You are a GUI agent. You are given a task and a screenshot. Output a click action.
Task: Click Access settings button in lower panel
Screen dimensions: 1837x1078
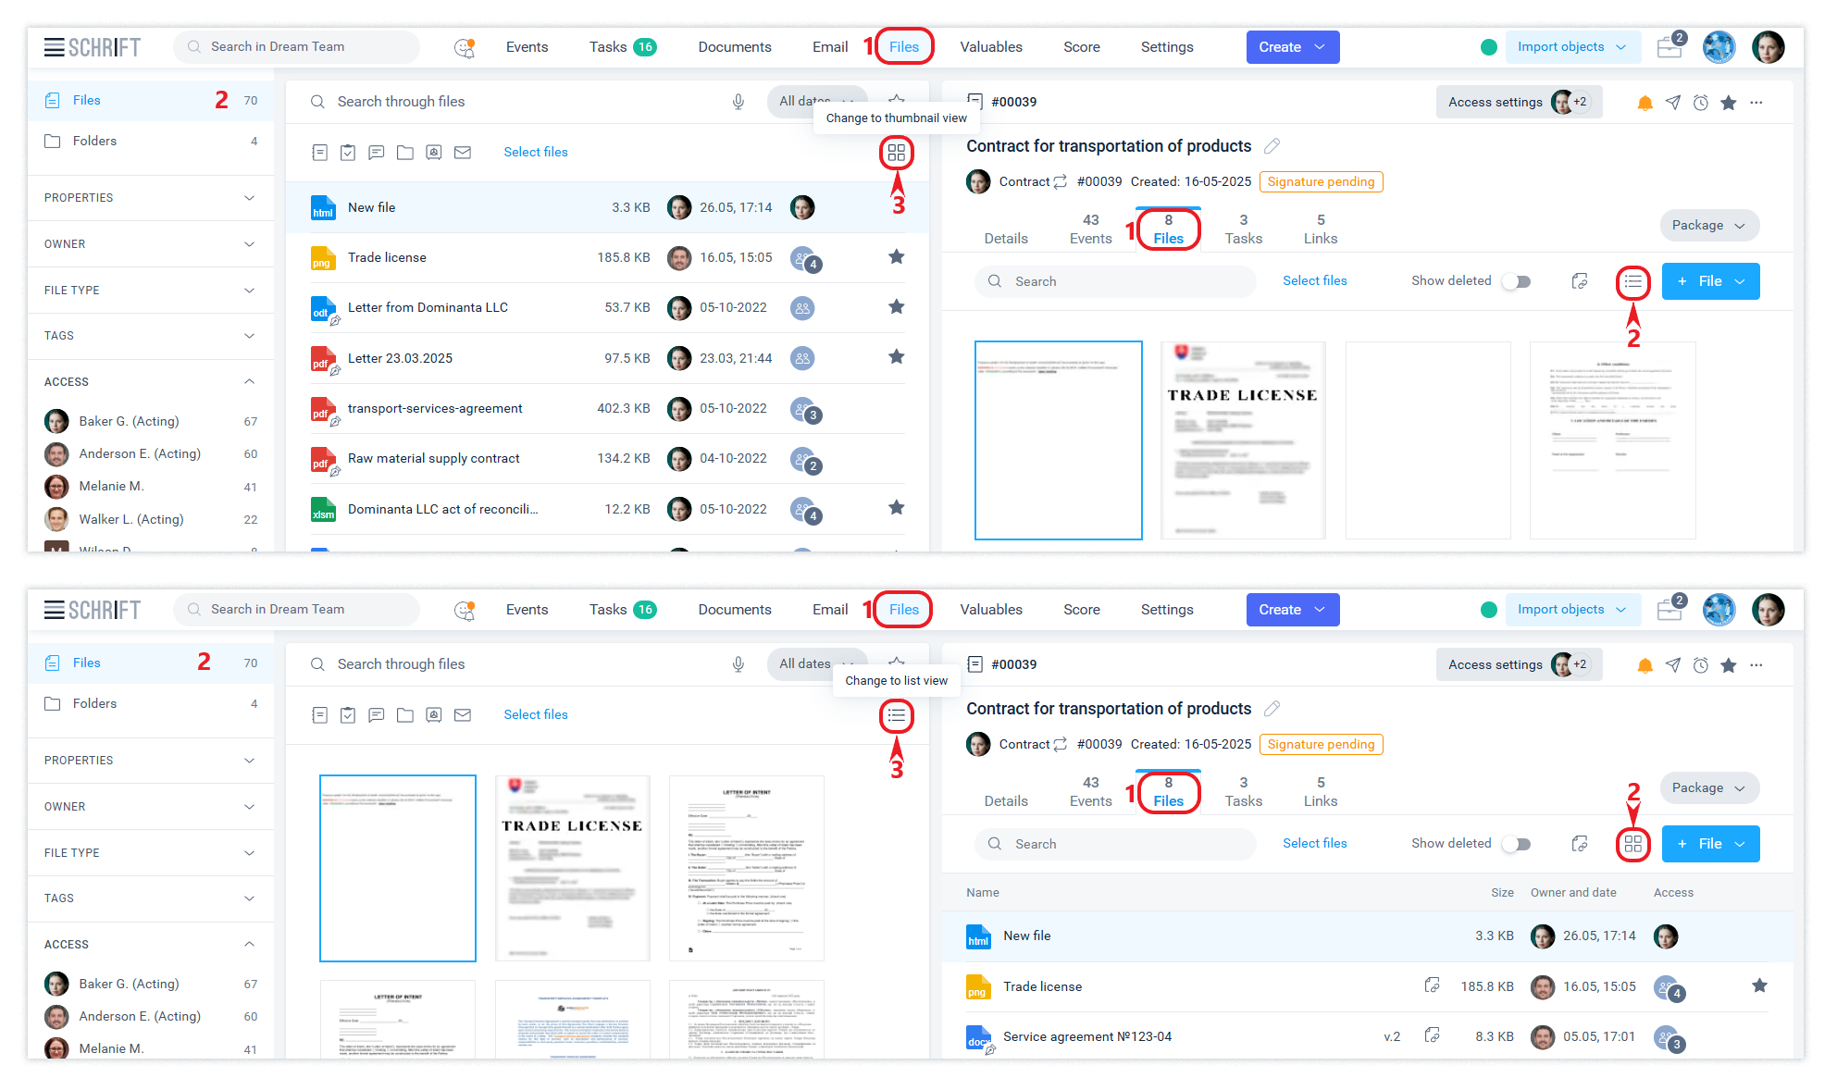coord(1495,665)
